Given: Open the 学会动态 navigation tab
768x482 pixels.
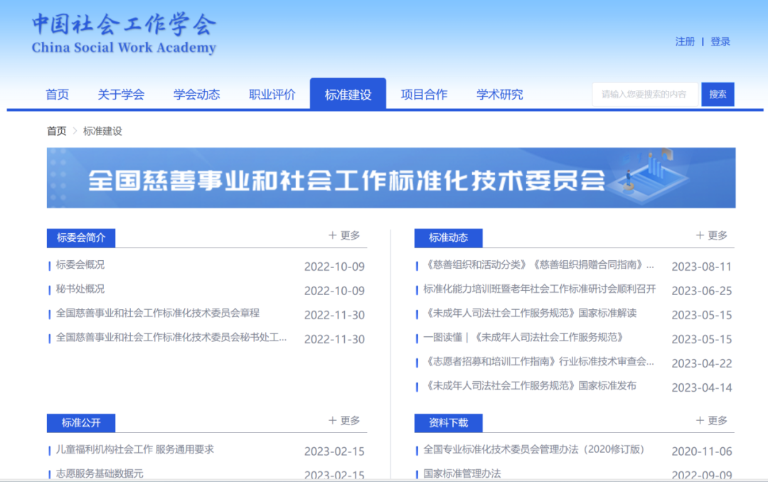Looking at the screenshot, I should pyautogui.click(x=197, y=95).
